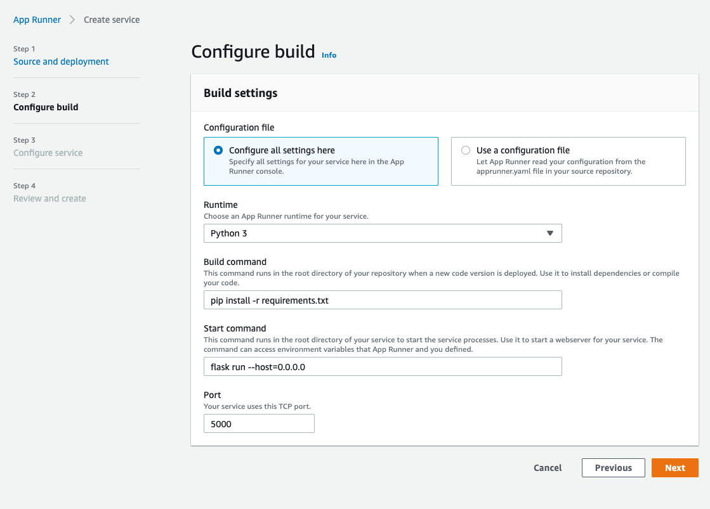This screenshot has width=710, height=509.
Task: Click the breadcrumb chevron separator
Action: coord(72,20)
